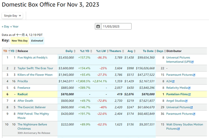Open Taylor Swift: The Eras Tour link
209x138 pixels.
(35, 68)
